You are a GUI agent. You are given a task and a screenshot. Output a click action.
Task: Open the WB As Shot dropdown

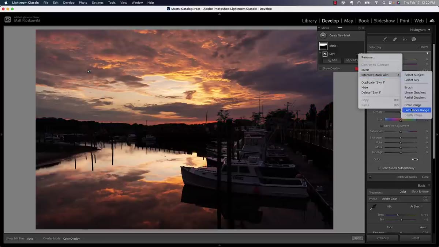coord(416,206)
